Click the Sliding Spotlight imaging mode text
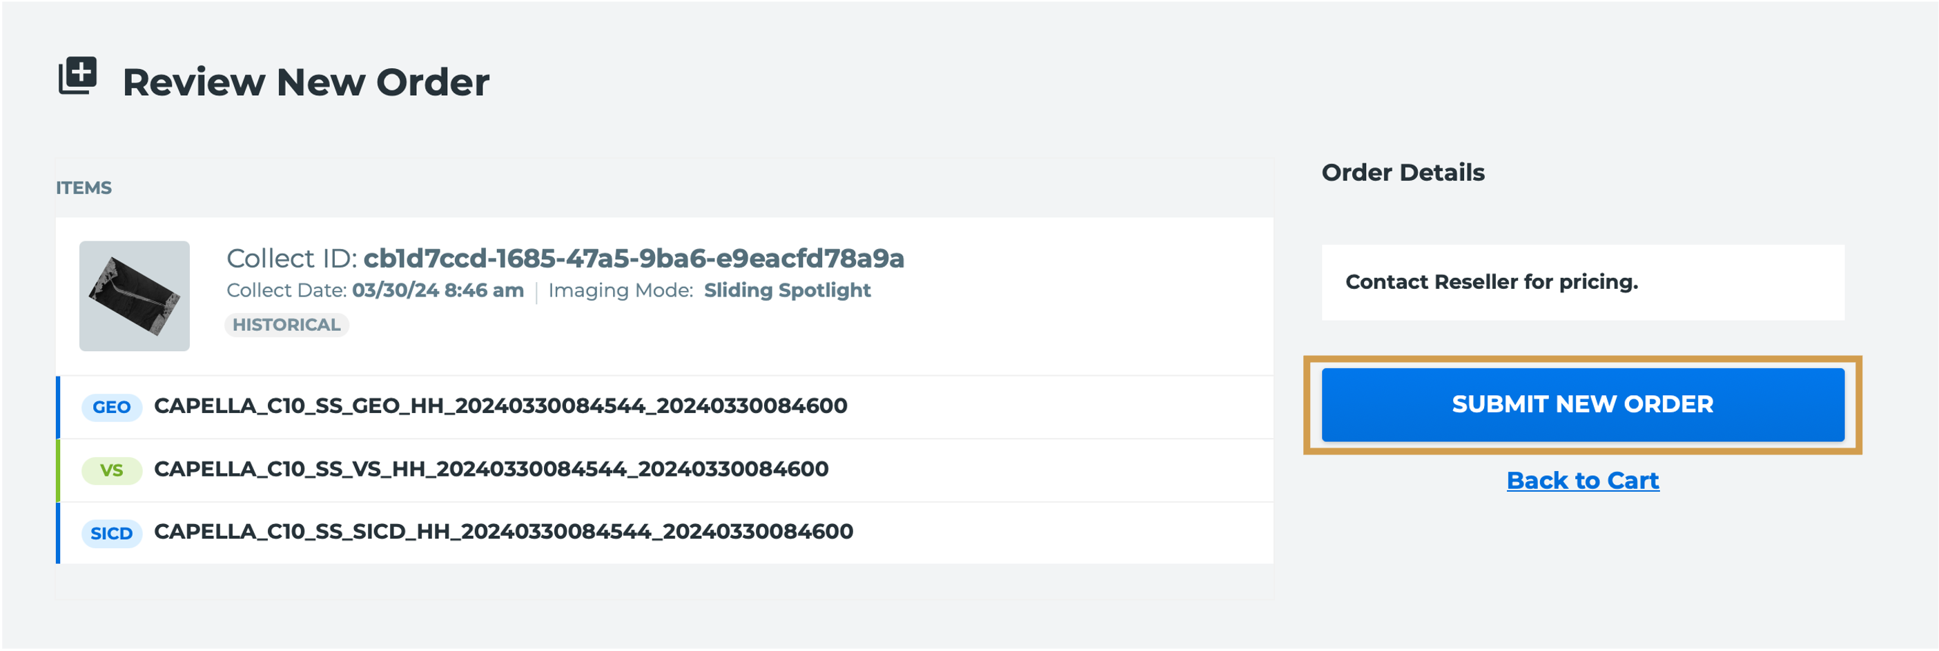Viewport: 1939px width, 651px height. click(788, 290)
